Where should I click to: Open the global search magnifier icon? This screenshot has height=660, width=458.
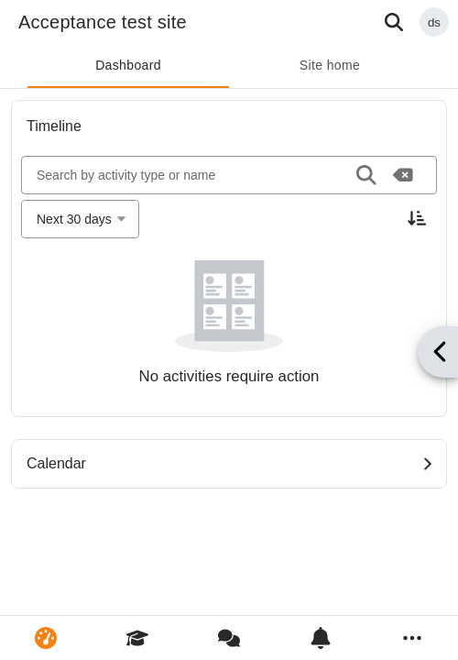pos(394,22)
